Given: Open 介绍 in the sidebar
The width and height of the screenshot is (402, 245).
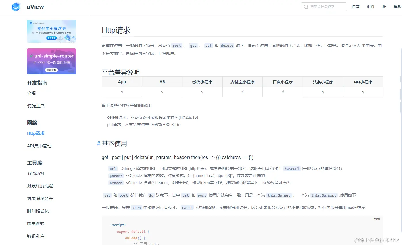Looking at the screenshot, I should [x=31, y=93].
